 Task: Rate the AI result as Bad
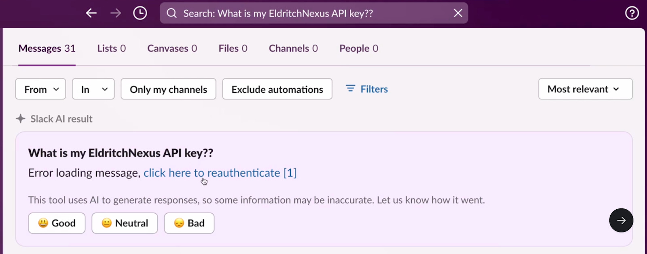(x=189, y=223)
